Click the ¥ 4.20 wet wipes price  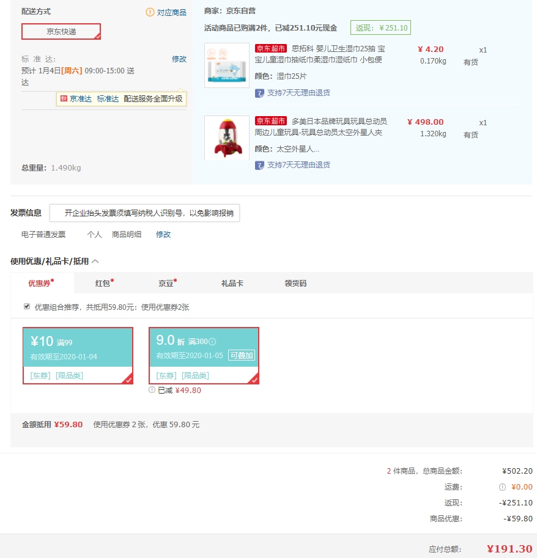pyautogui.click(x=431, y=50)
